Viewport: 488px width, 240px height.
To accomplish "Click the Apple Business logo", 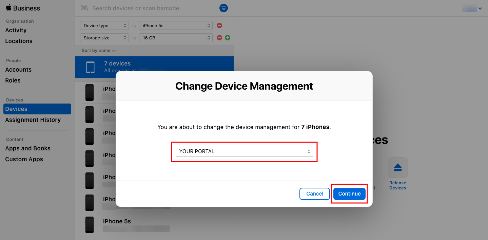I will click(x=23, y=8).
